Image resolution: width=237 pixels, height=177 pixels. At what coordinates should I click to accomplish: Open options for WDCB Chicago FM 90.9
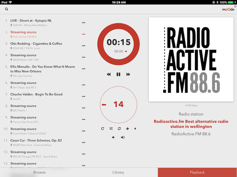(84, 154)
